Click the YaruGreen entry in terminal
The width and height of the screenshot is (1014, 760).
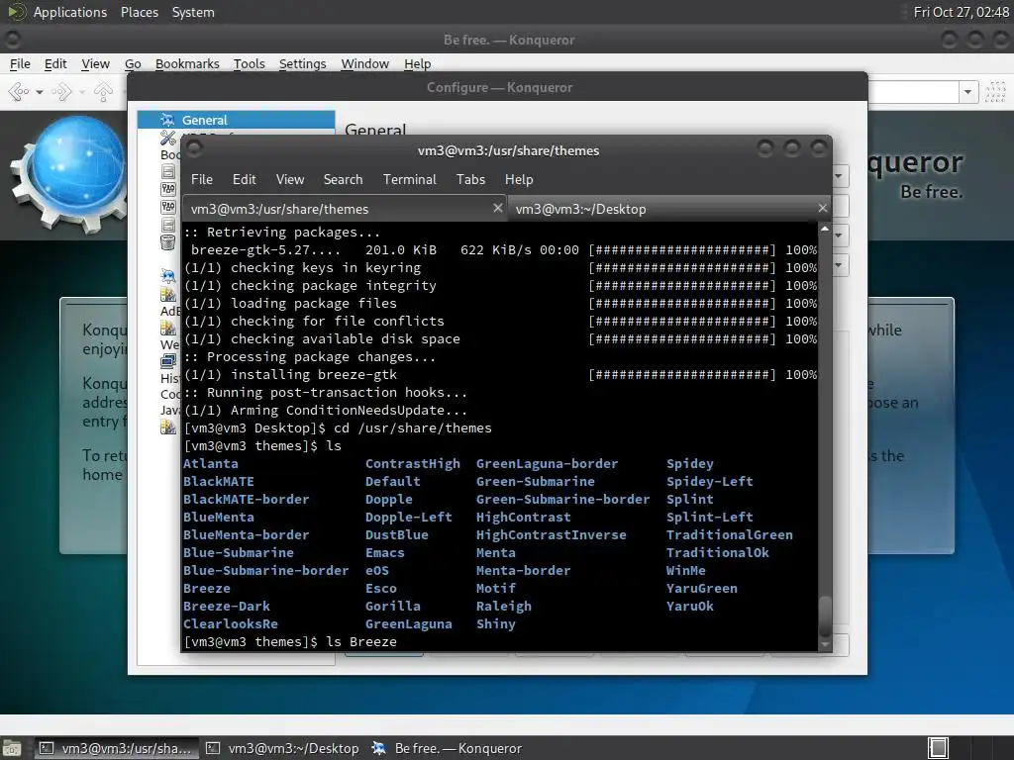(702, 588)
